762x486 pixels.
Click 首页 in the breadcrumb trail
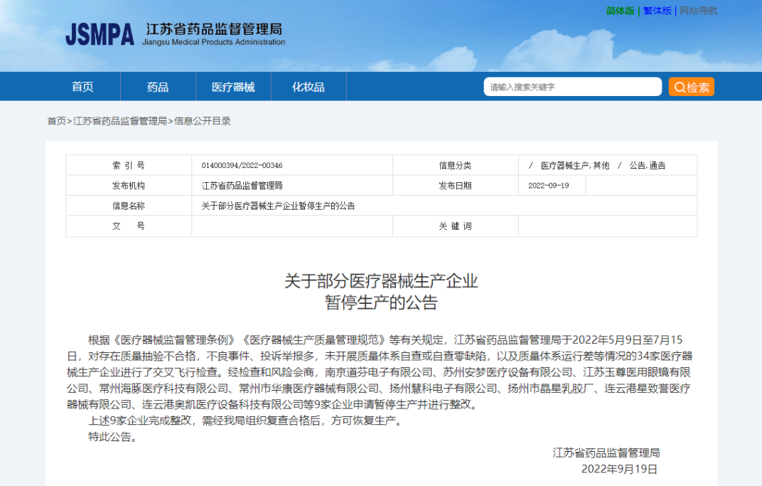point(56,121)
